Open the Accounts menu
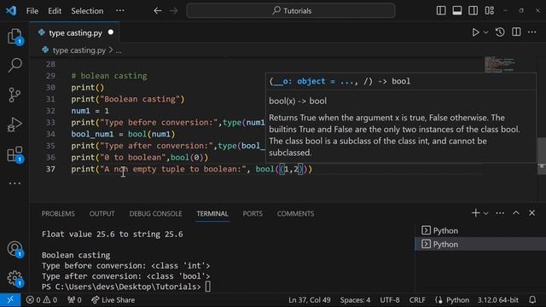 (15, 249)
